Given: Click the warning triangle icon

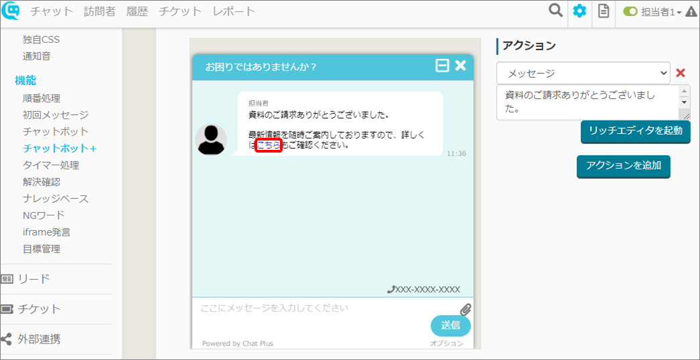Looking at the screenshot, I should 691,12.
